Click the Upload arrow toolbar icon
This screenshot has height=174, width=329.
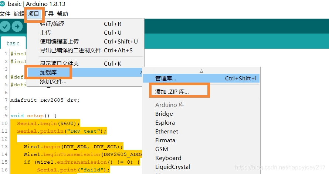[x=17, y=27]
